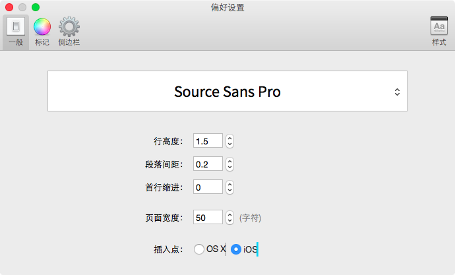Close the 偏好设置 window with red button

(x=9, y=7)
